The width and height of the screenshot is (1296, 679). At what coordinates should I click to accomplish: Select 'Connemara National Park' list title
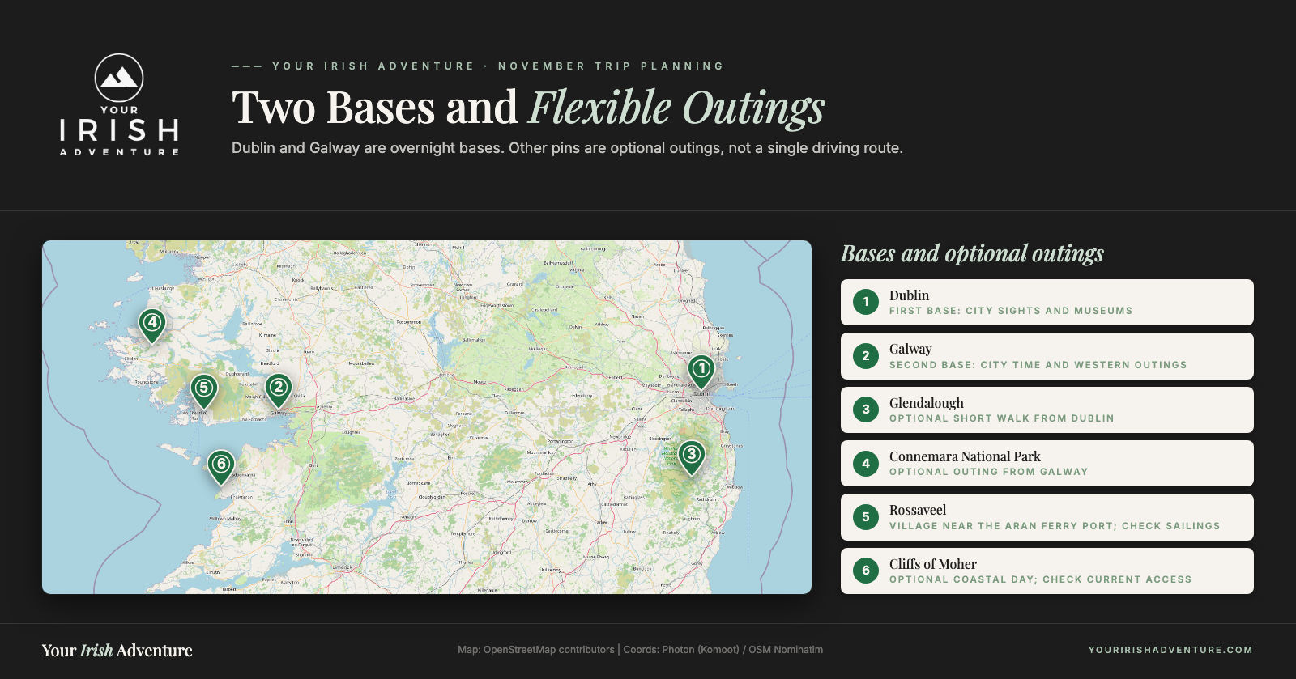(965, 456)
